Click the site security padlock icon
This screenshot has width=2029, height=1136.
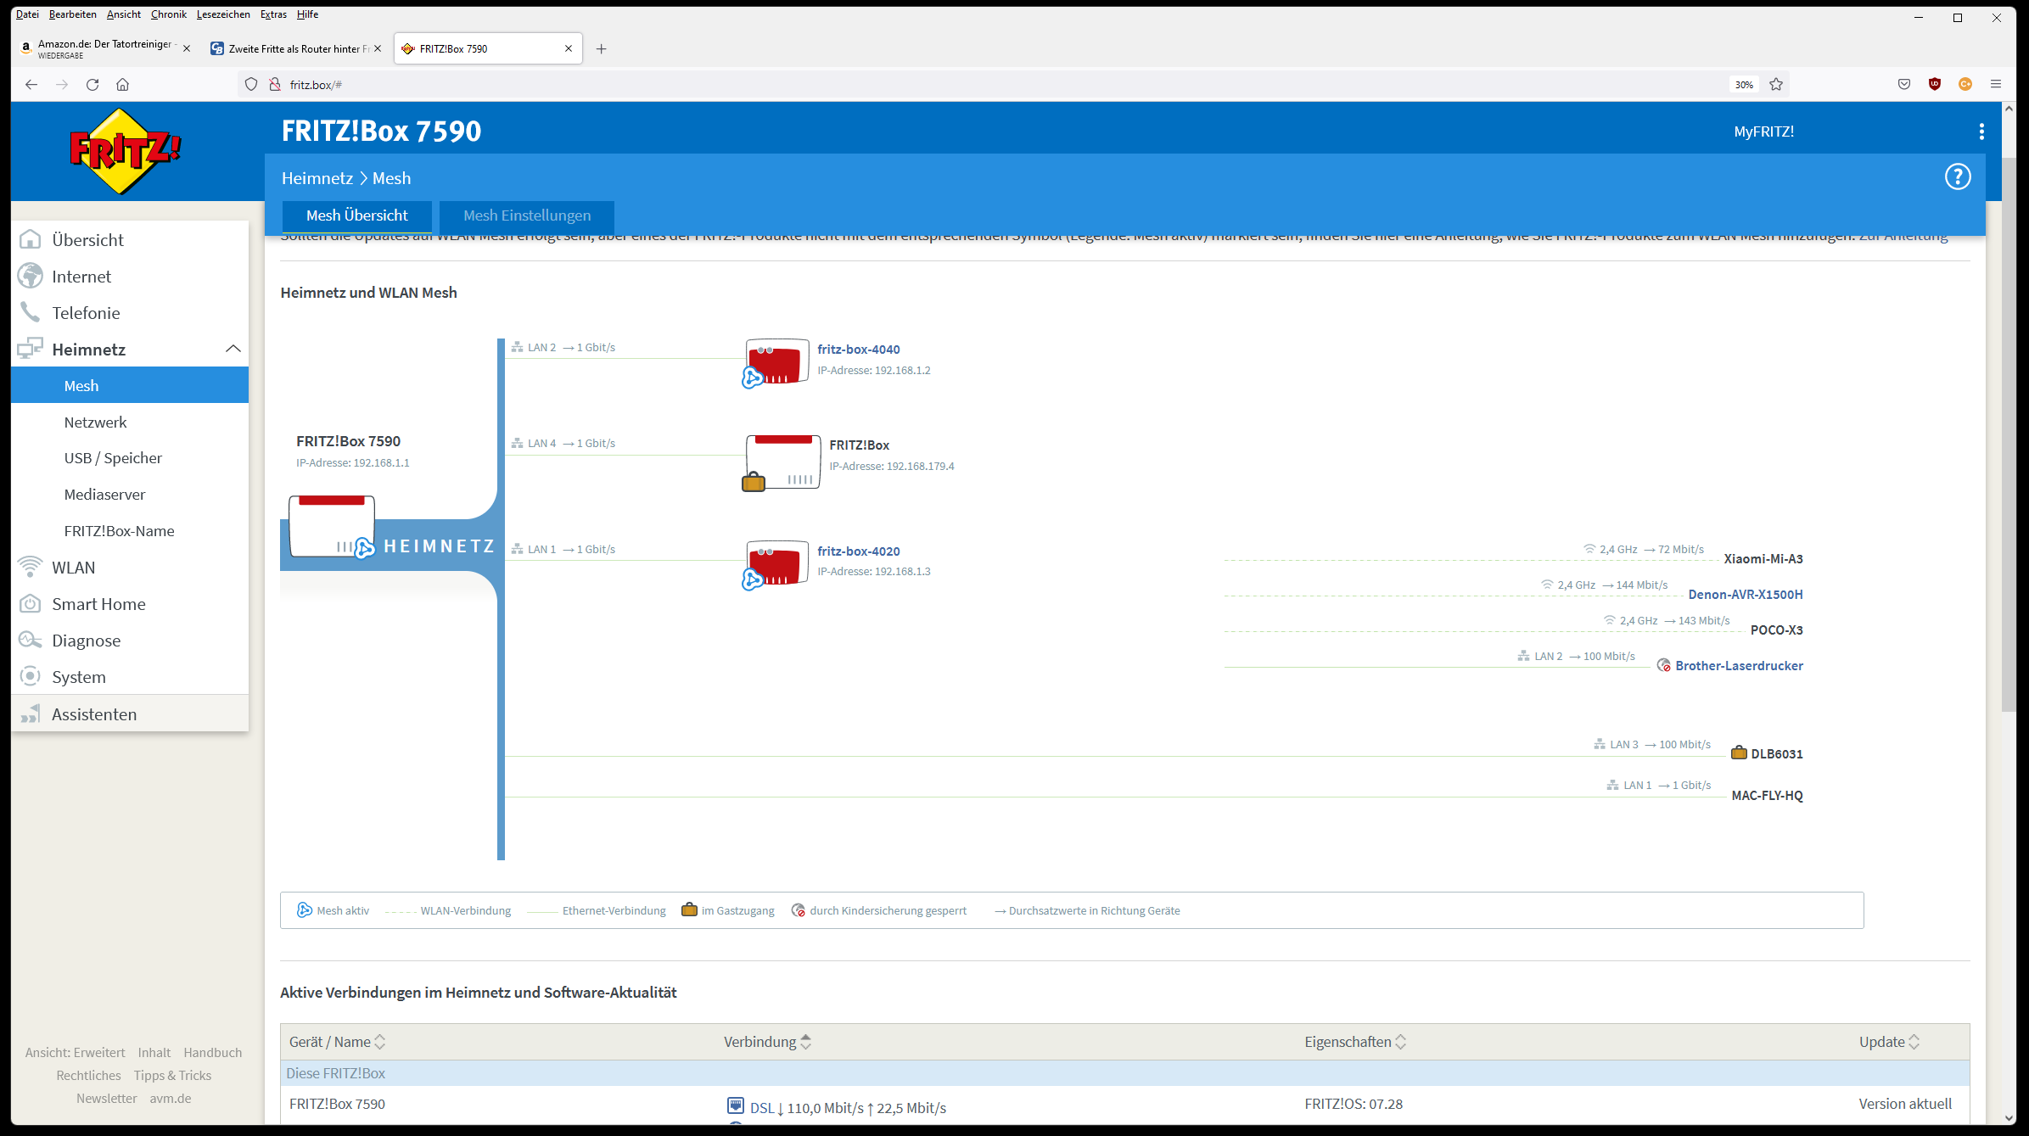point(275,85)
